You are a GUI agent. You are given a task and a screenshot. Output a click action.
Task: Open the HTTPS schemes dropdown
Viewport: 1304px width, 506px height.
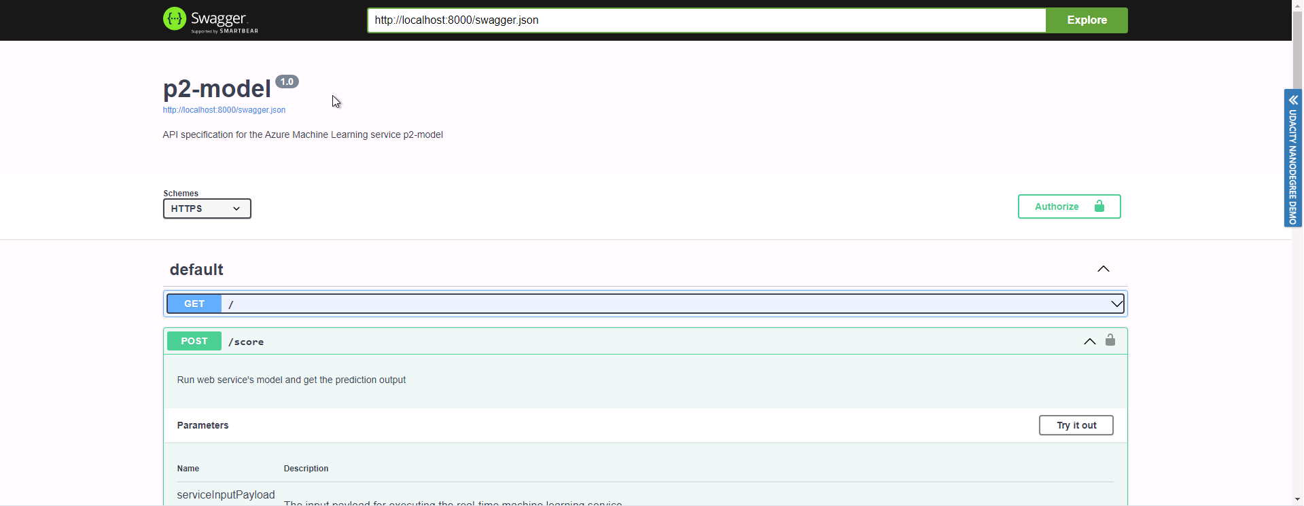pyautogui.click(x=207, y=209)
